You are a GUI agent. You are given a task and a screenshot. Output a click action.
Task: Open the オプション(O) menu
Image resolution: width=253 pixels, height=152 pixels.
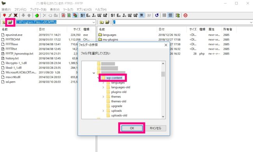point(84,9)
